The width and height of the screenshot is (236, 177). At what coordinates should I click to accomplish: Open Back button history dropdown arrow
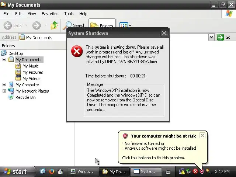pyautogui.click(x=26, y=25)
